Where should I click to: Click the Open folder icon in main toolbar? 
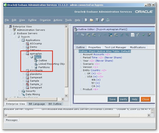92,20
